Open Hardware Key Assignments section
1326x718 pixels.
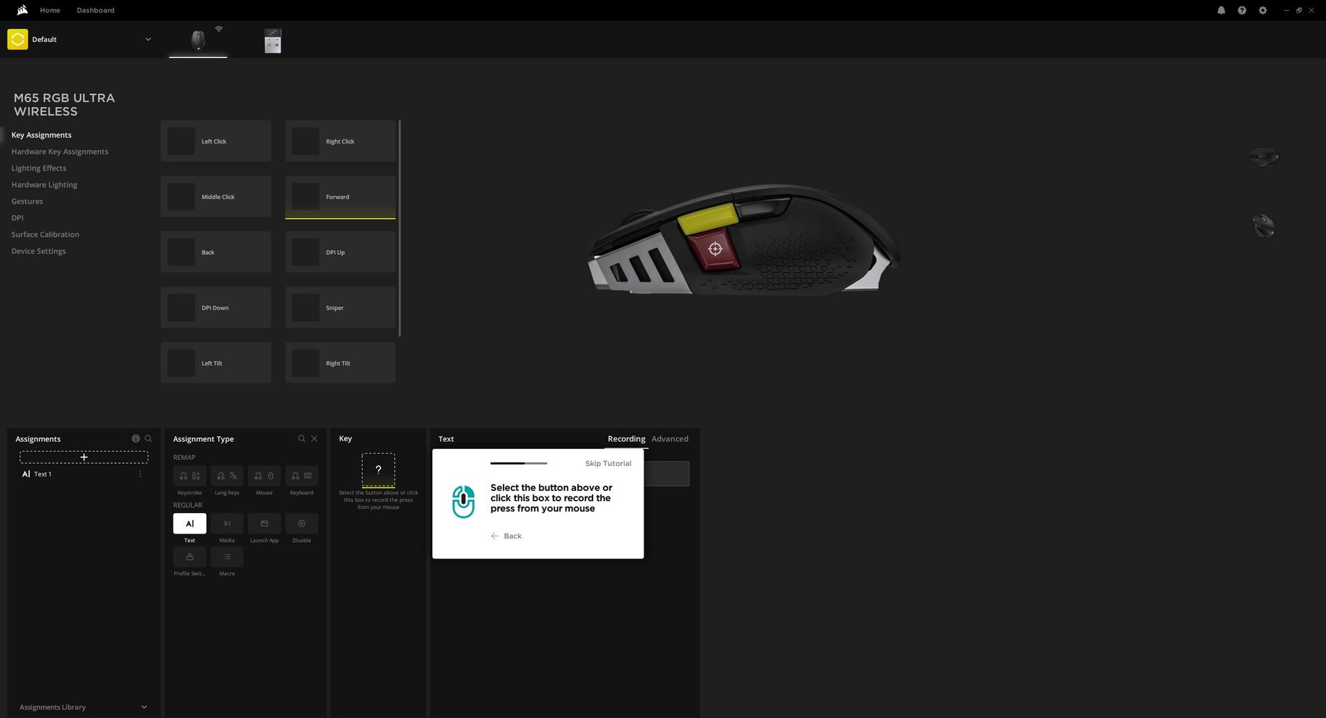point(59,151)
